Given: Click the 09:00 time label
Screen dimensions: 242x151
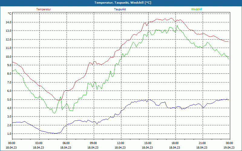Looking at the screenshot, I should point(94,143).
